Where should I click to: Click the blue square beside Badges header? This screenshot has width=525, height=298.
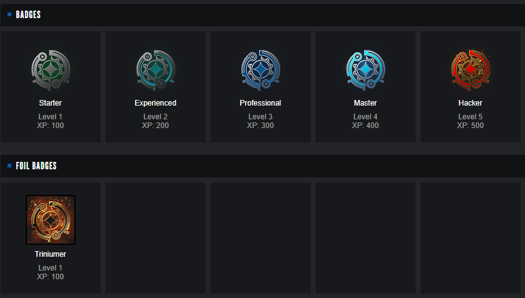pyautogui.click(x=9, y=14)
